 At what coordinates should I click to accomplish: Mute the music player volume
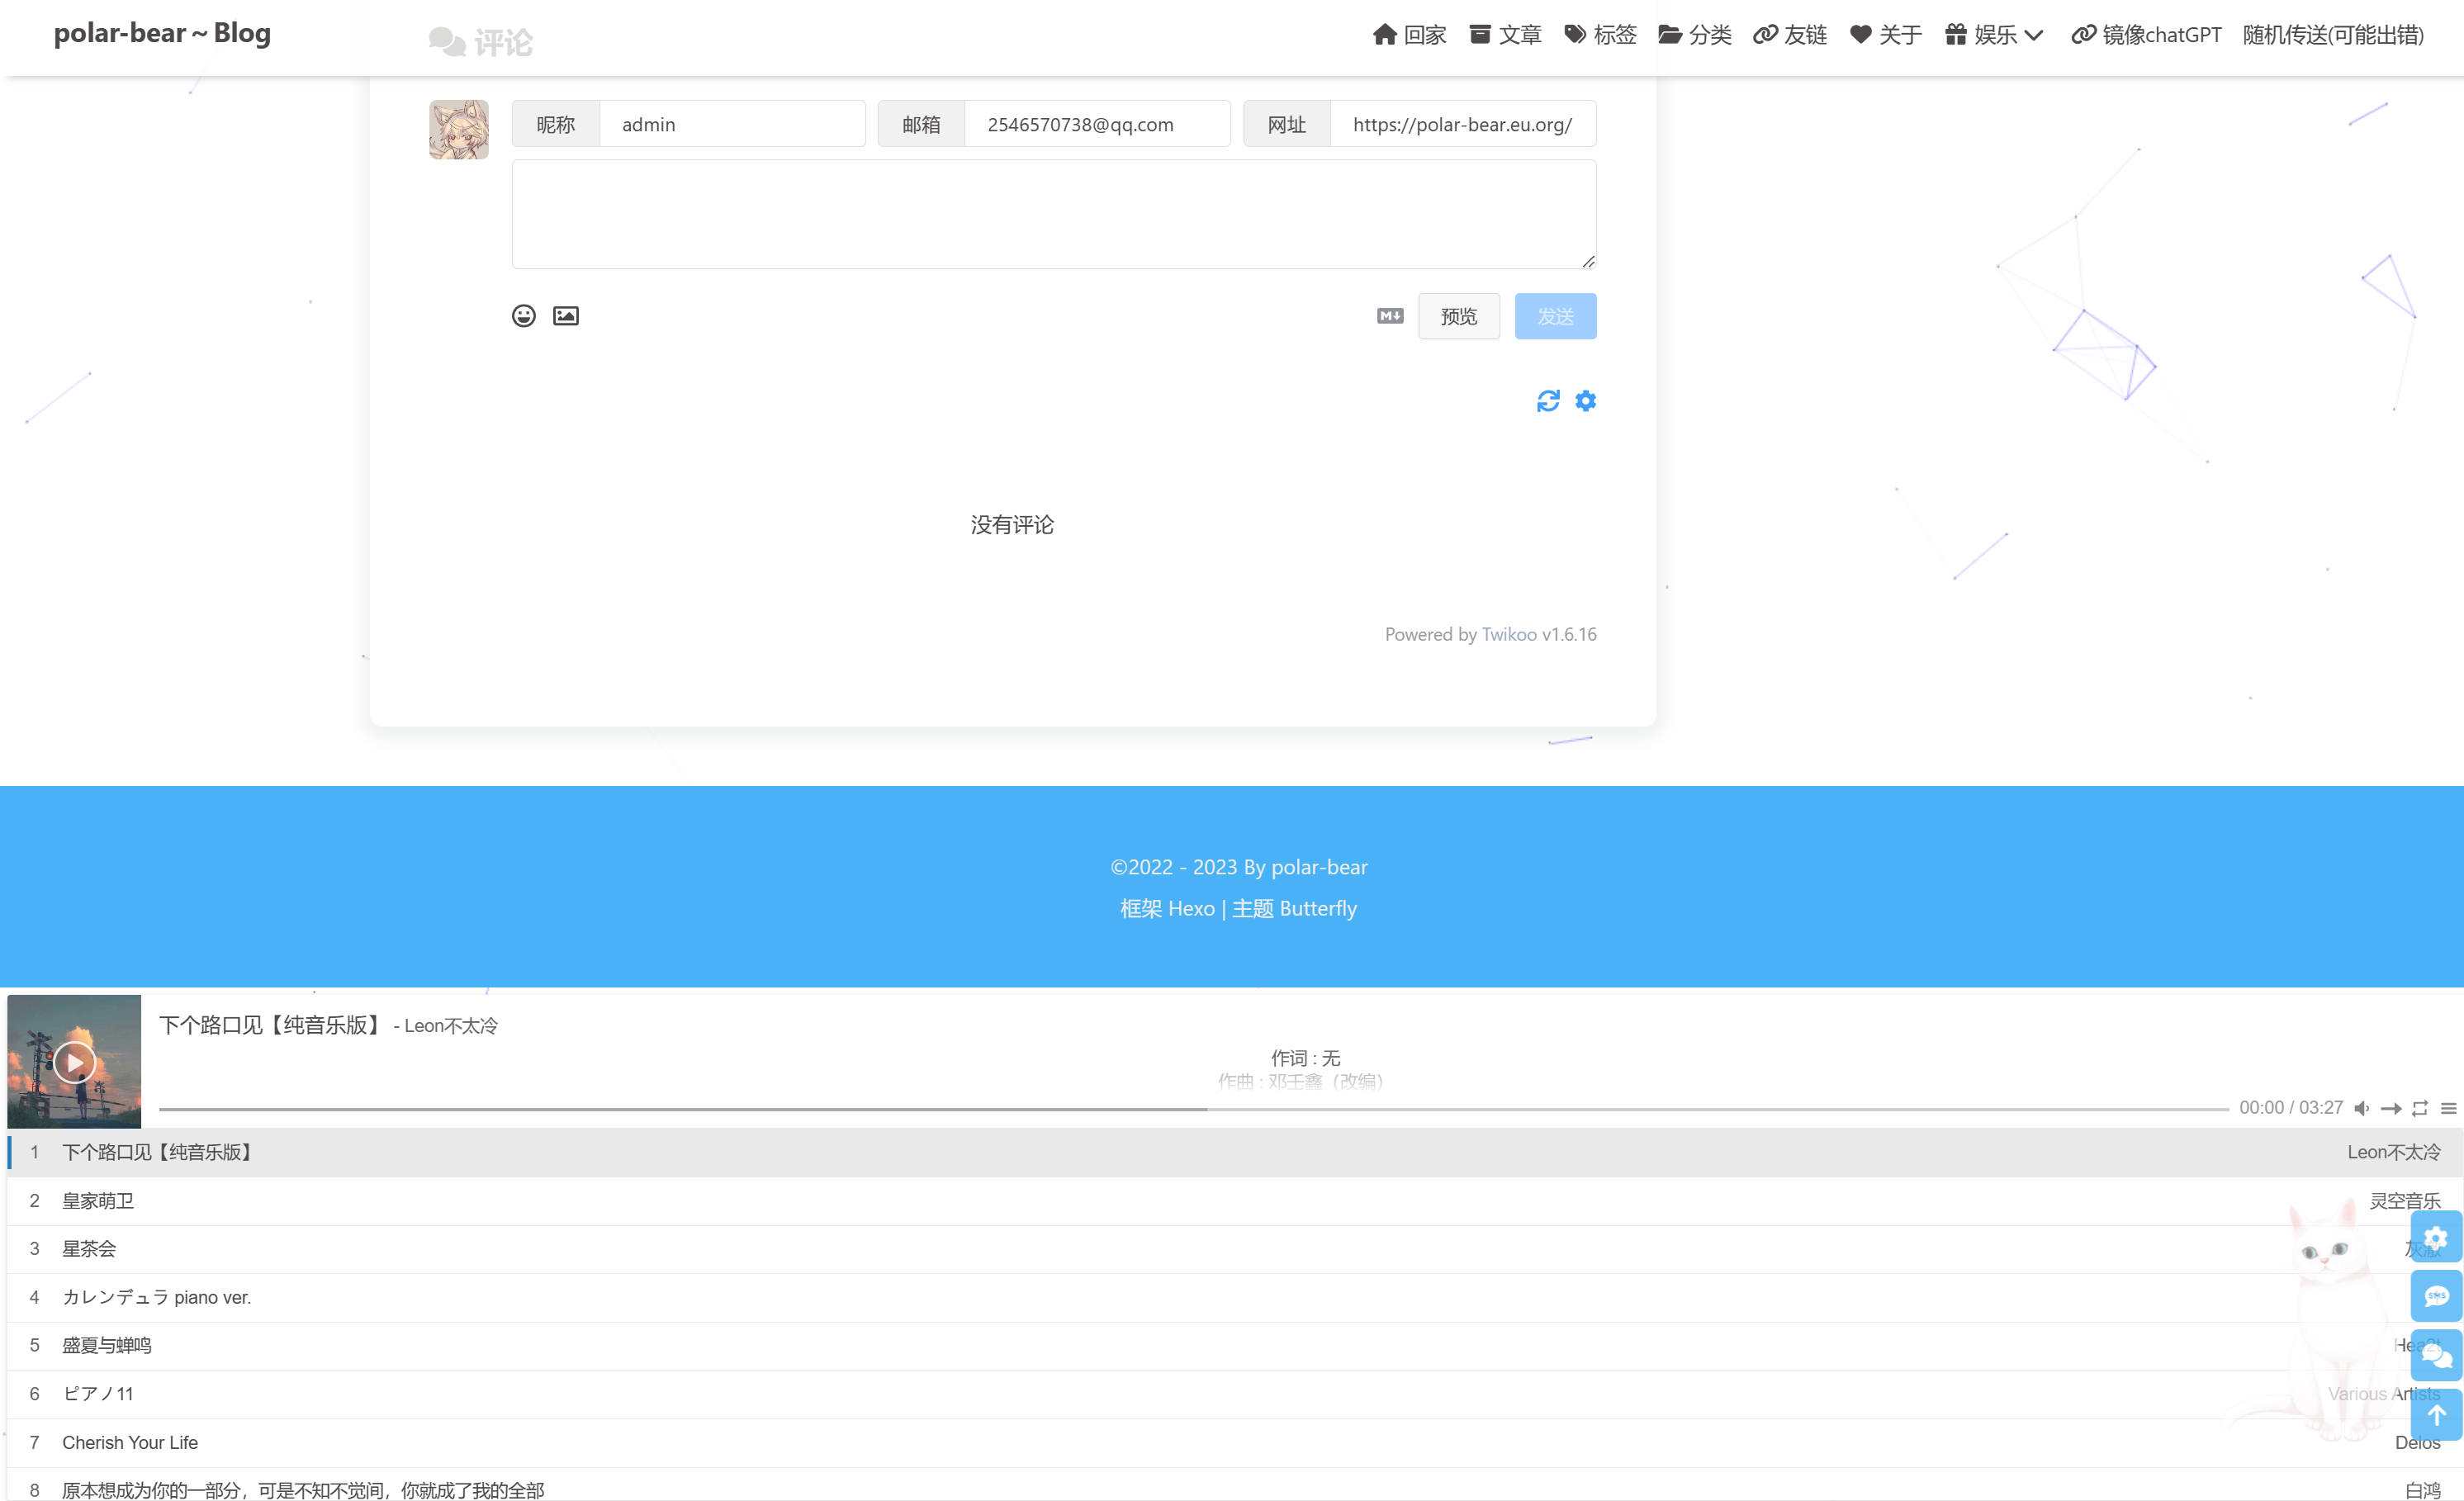point(2361,1108)
